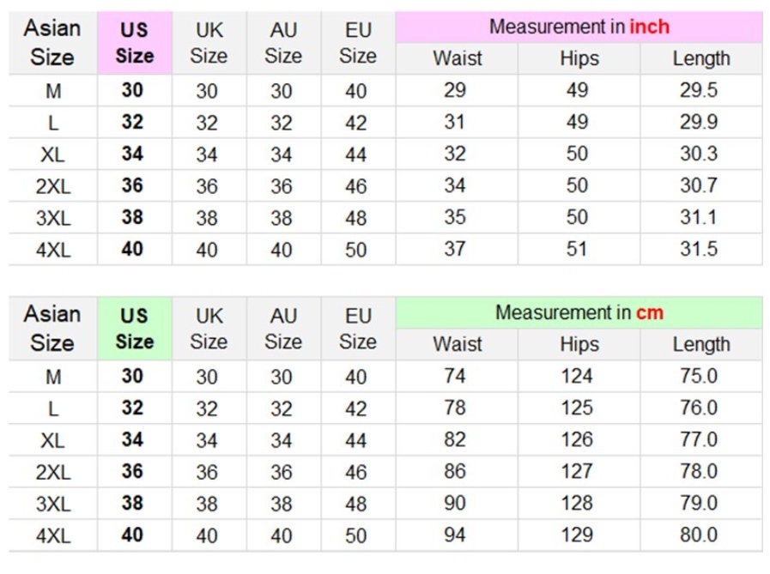Click the green "Measurement in cm" header

click(579, 312)
